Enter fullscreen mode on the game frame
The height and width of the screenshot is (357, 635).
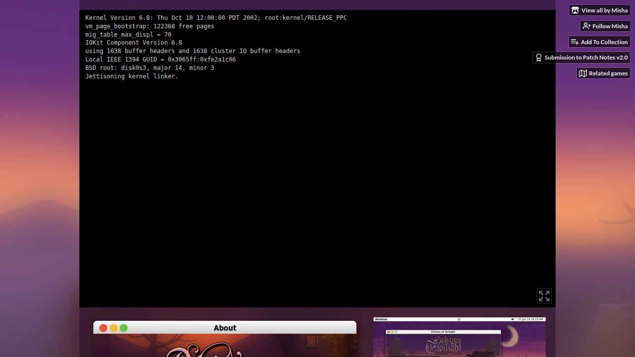pyautogui.click(x=544, y=296)
